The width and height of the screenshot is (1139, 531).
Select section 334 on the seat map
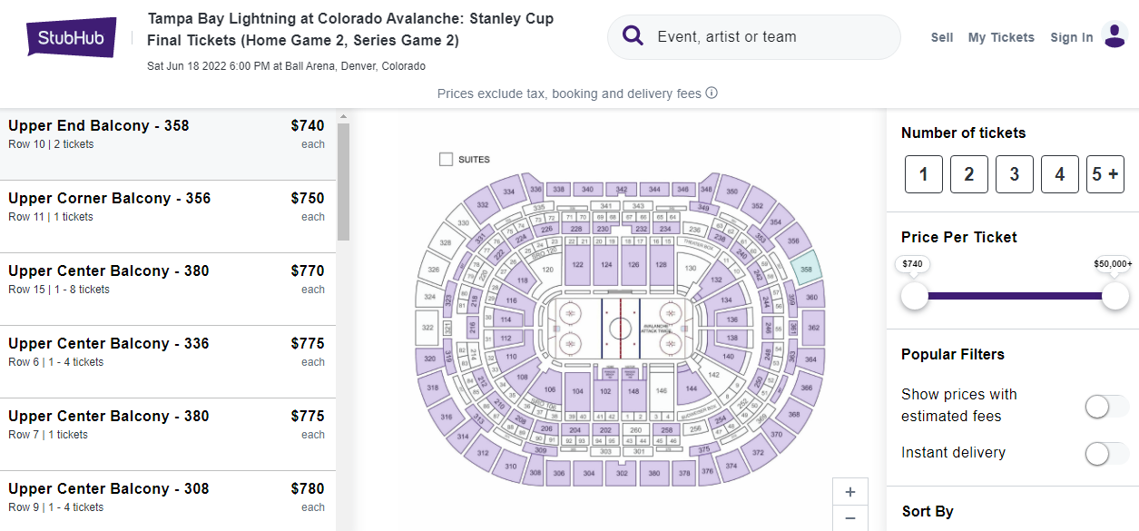[x=509, y=192]
